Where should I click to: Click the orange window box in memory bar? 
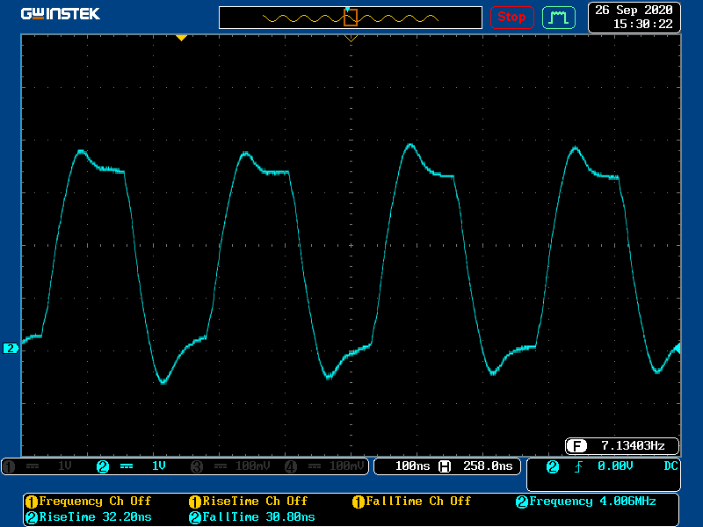coord(351,17)
